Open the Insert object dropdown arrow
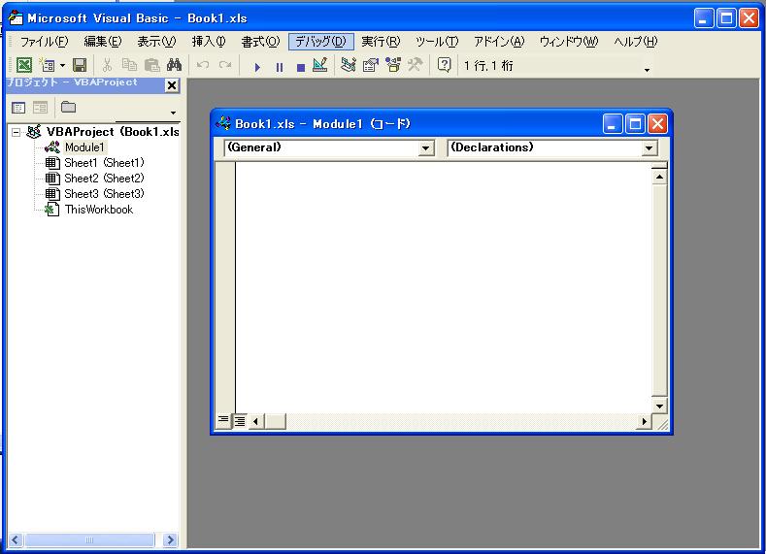 coord(62,65)
